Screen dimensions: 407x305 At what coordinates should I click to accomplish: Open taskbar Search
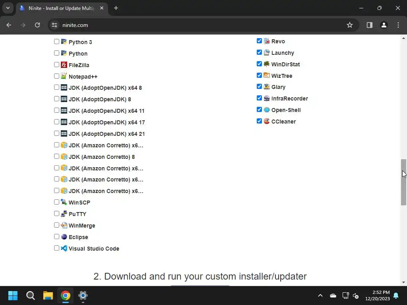coord(30,295)
